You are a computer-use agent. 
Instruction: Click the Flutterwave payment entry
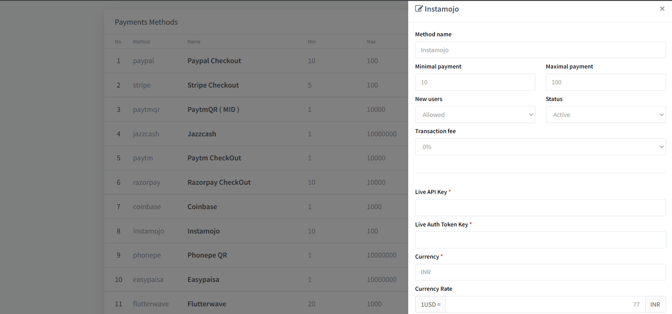[x=207, y=304]
